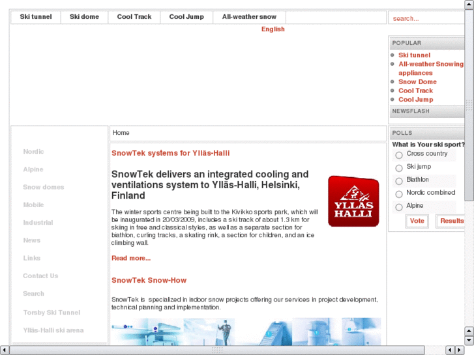Open Cool Jump in Popular list
Viewport: 474px width, 355px height.
coord(416,100)
